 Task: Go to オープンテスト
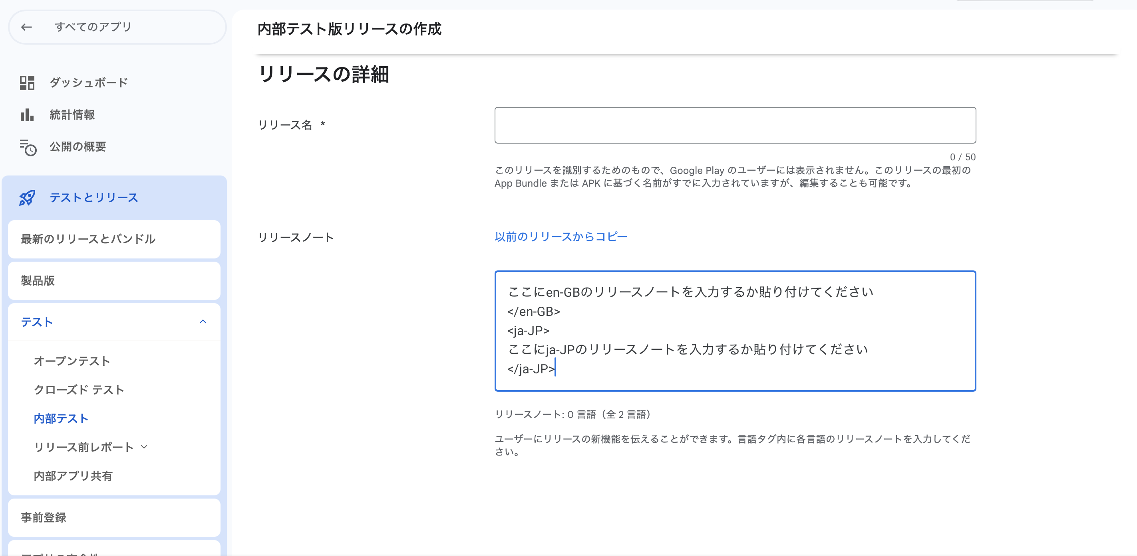coord(72,361)
